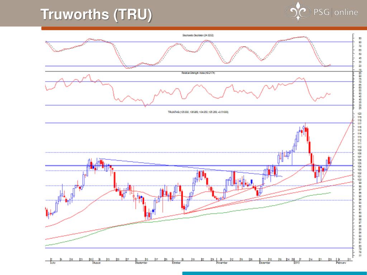The width and height of the screenshot is (367, 275).
Task: Click the July label on time axis
Action: tap(53, 263)
